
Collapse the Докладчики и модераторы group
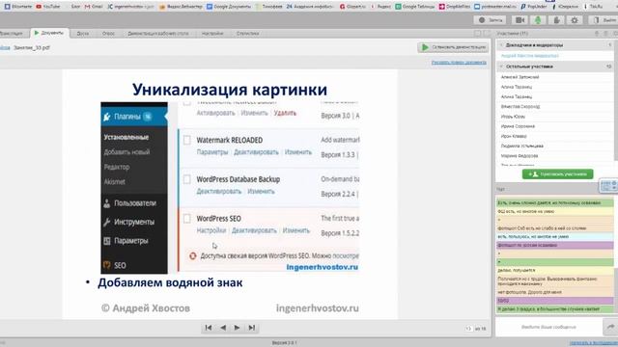coord(502,45)
